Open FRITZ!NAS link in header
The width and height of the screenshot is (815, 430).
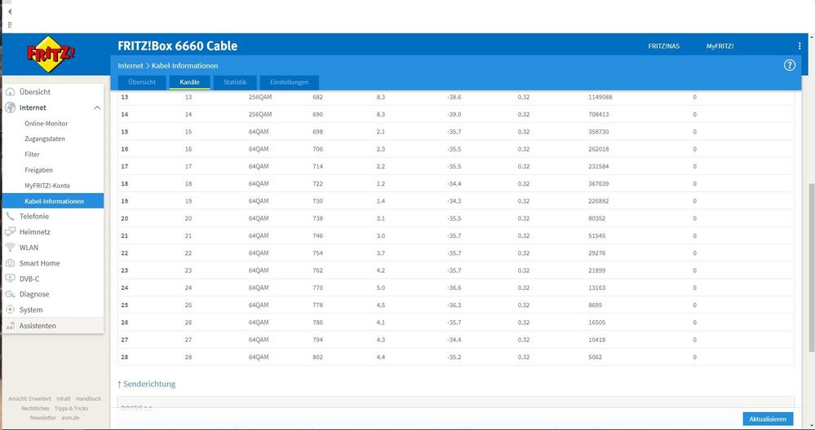click(664, 46)
